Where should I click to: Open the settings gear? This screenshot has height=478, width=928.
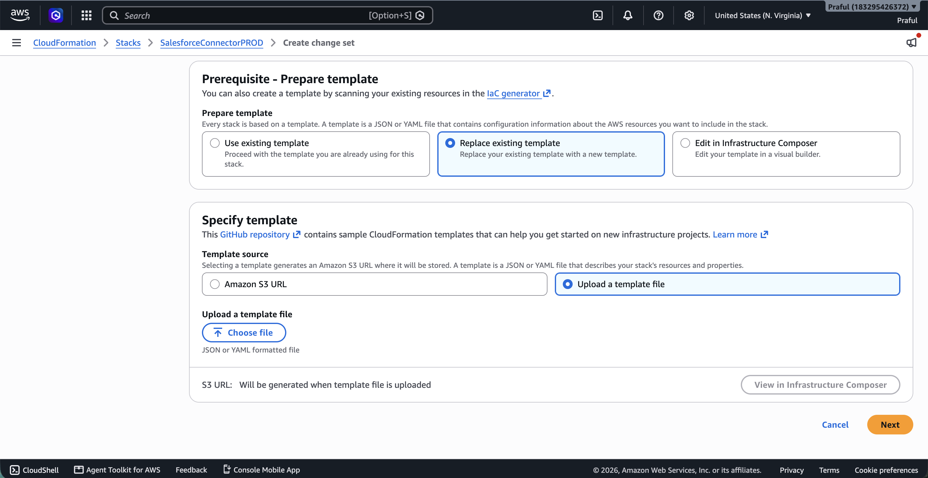tap(689, 15)
